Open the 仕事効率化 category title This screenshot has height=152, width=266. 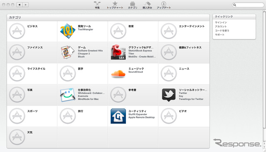(84, 90)
